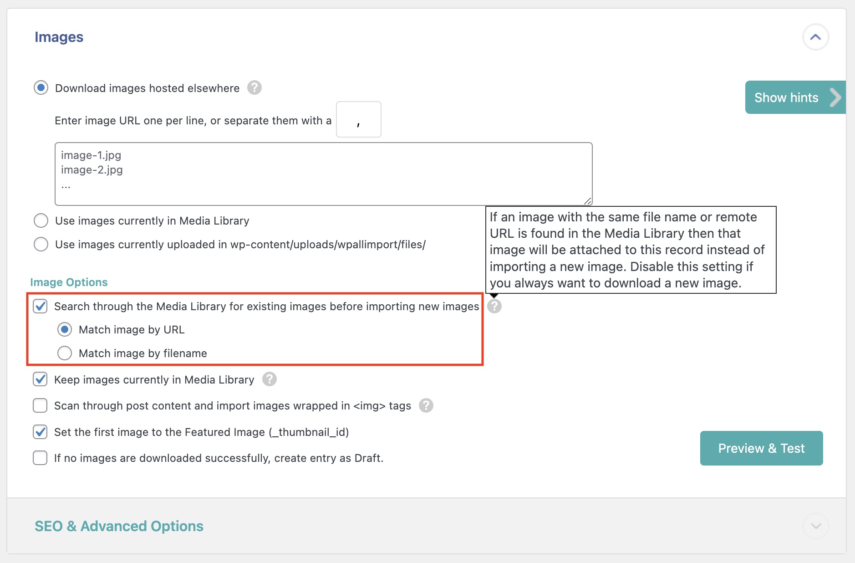The image size is (855, 563).
Task: Click the Preview & Test button
Action: [x=761, y=448]
